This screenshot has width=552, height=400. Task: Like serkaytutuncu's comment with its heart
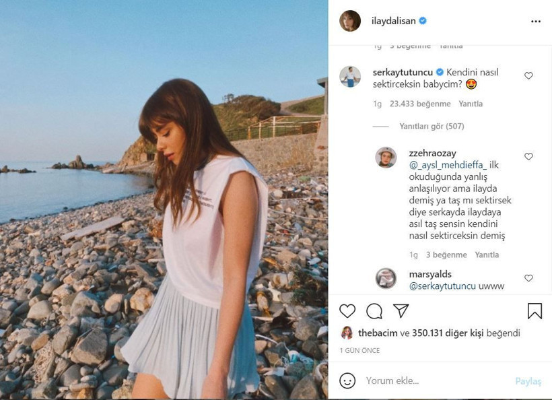click(x=529, y=75)
